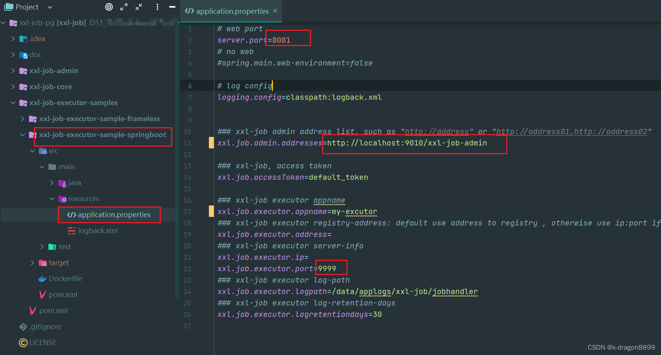The width and height of the screenshot is (661, 355).
Task: Click the /data/applogs/xxl-job/jobhandler logpath value
Action: pos(405,292)
